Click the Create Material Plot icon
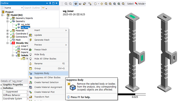Screen dimensions: 182x102 coord(30,92)
